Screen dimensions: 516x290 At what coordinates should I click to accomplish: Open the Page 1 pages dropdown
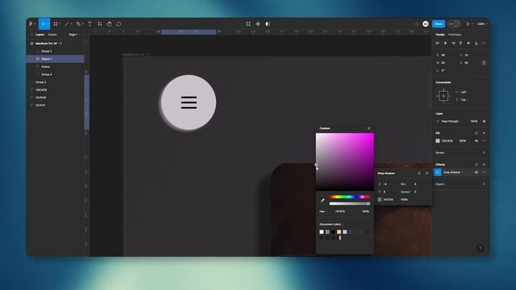pyautogui.click(x=74, y=35)
